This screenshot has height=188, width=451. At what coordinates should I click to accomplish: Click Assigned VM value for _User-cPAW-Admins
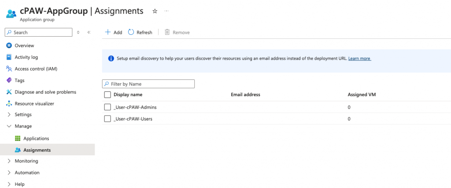click(349, 107)
